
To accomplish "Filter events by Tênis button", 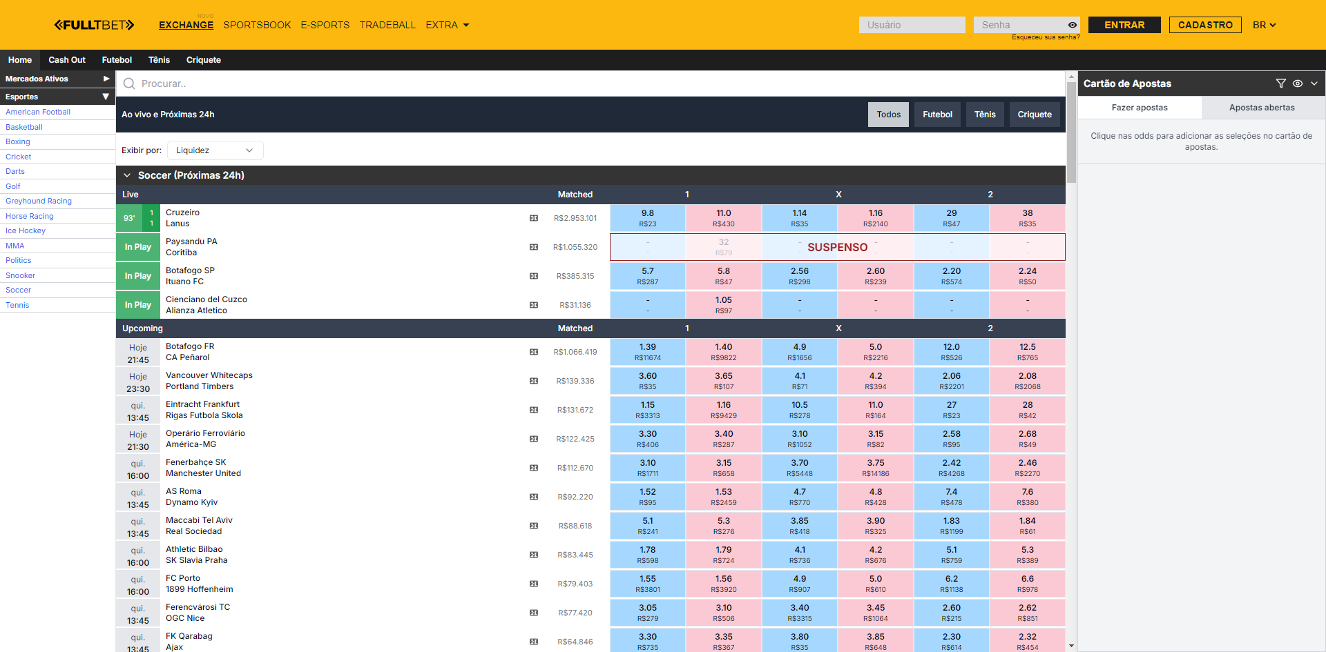I will [985, 115].
